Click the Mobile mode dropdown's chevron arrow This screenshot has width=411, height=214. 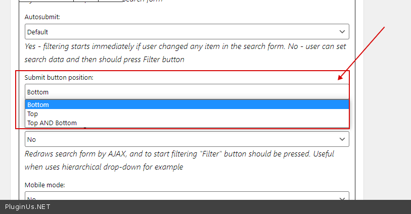pyautogui.click(x=343, y=197)
